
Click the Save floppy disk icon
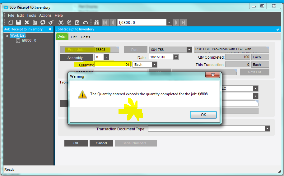19,22
